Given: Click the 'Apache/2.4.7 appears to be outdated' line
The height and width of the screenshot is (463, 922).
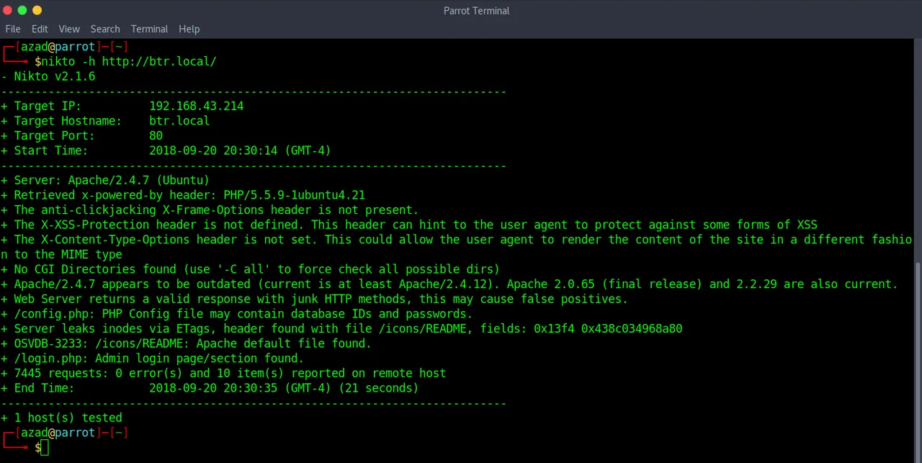Looking at the screenshot, I should click(x=449, y=284).
